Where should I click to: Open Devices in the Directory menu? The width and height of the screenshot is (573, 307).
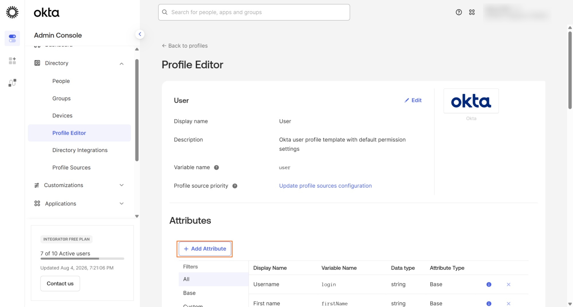click(62, 116)
